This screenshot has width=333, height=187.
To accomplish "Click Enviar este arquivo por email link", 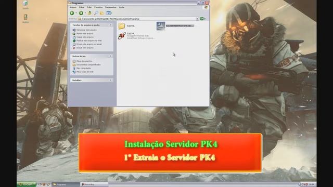I will 89,44.
